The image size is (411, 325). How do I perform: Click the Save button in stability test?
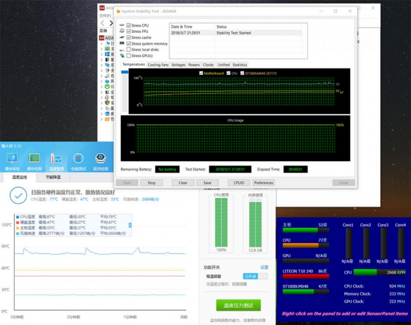pyautogui.click(x=208, y=183)
